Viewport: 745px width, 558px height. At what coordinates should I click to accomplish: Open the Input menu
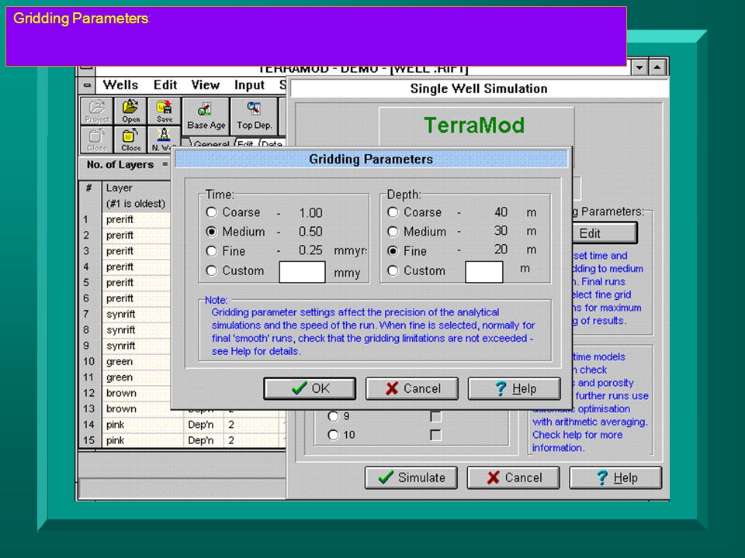[x=249, y=85]
